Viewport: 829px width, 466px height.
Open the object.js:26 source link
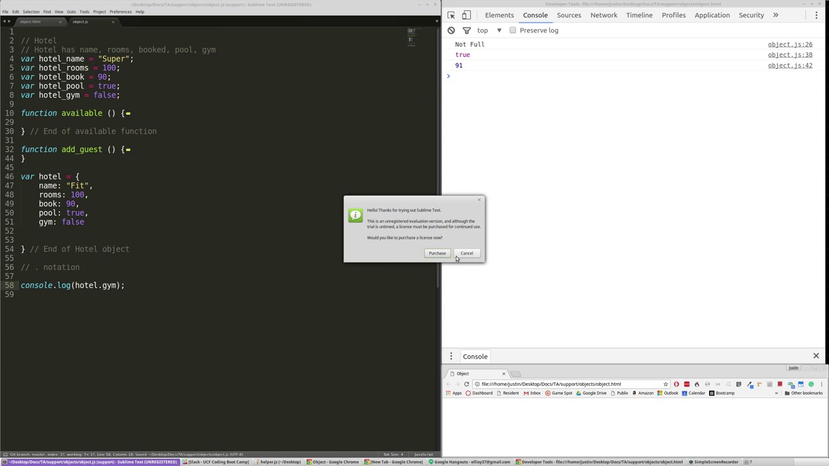click(790, 45)
